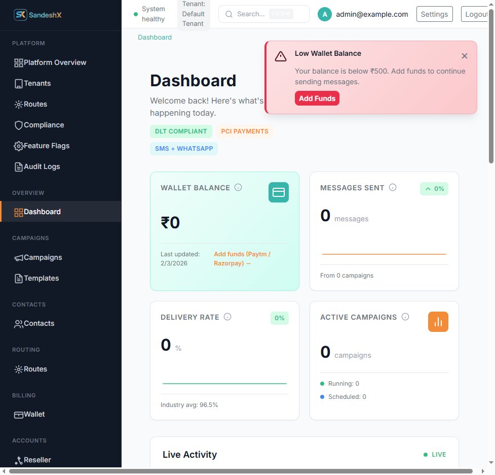Open Platform Overview page
The image size is (495, 475).
(61, 62)
